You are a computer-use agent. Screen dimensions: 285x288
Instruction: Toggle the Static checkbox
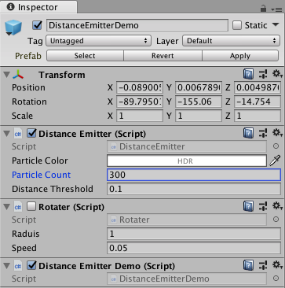pyautogui.click(x=237, y=25)
